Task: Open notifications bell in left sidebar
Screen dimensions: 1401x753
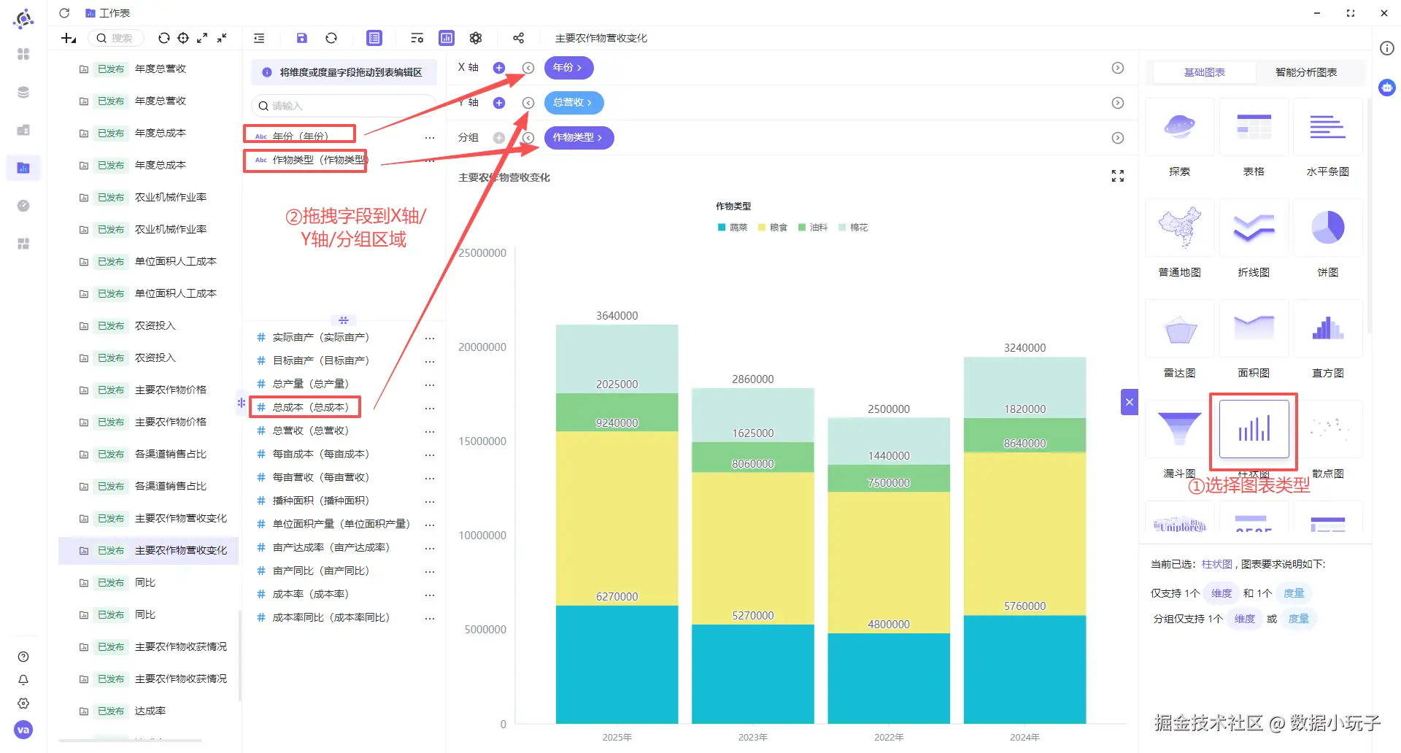Action: pos(23,680)
